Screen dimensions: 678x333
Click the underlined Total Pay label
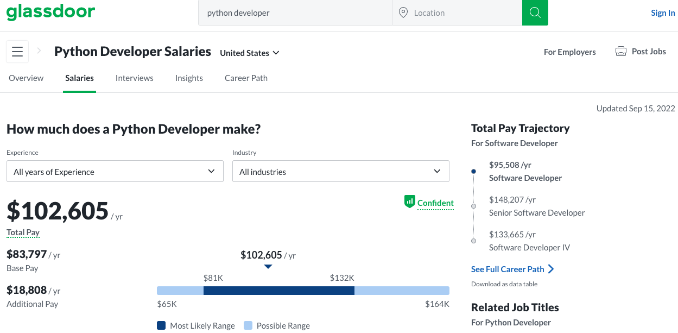(23, 232)
